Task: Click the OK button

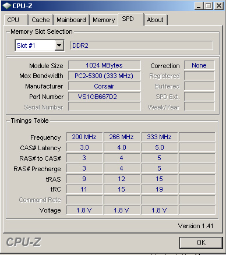Action: pos(201,243)
